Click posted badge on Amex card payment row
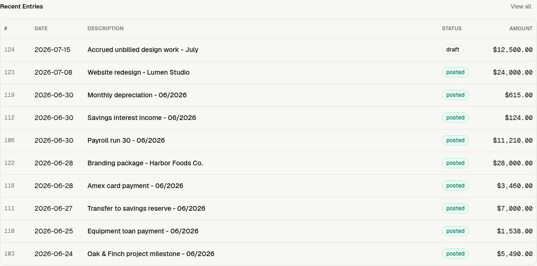Image resolution: width=537 pixels, height=266 pixels. [x=455, y=186]
